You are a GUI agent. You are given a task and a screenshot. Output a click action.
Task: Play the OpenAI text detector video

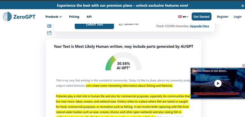click(x=218, y=83)
